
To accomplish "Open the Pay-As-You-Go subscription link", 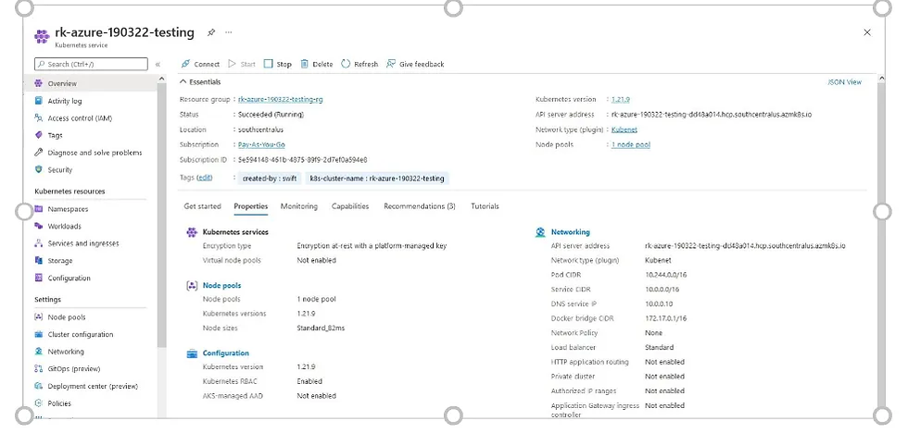I will 261,144.
